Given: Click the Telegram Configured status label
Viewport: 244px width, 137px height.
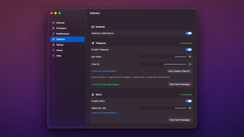Looking at the screenshot, I should click(186, 43).
